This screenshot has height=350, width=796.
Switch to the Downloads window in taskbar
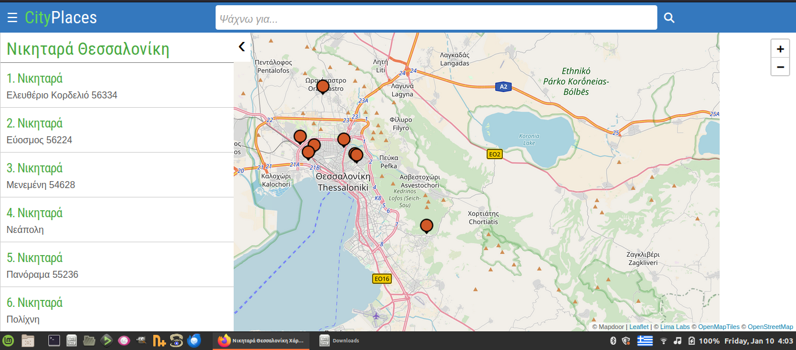(340, 341)
